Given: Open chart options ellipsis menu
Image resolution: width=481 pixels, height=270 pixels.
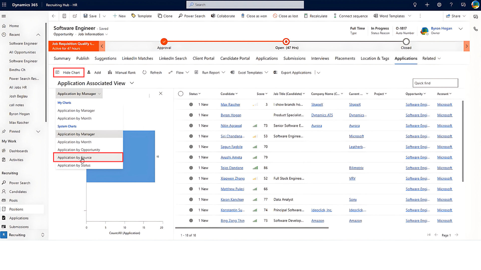Looking at the screenshot, I should point(149,95).
